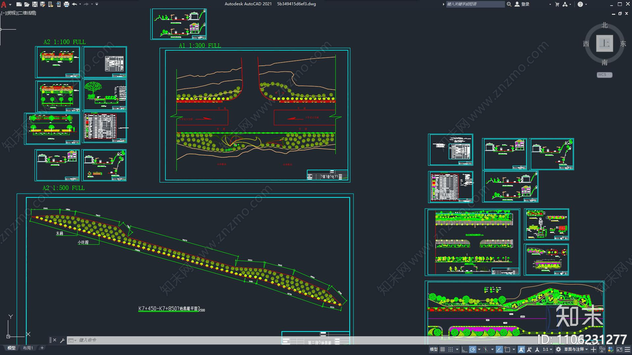Open the Autodesk App Store cart icon

pos(557,4)
